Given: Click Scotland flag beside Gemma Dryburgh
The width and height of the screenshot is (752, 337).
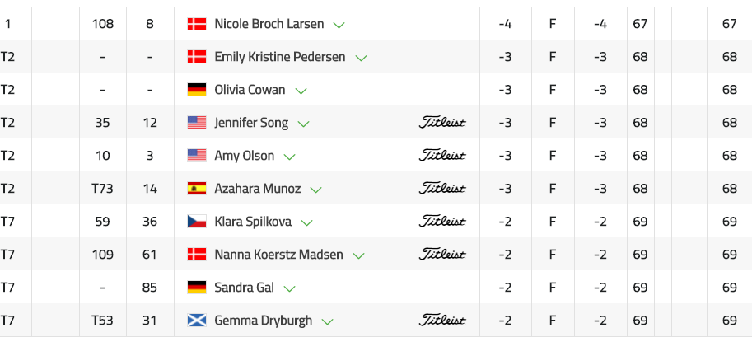Looking at the screenshot, I should tap(197, 321).
